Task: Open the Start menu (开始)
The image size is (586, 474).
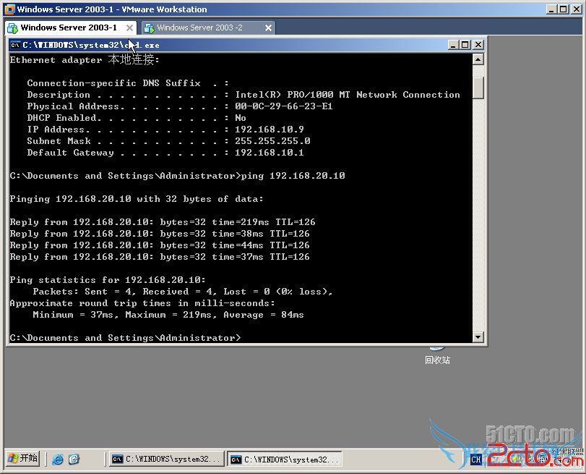Action: point(22,458)
